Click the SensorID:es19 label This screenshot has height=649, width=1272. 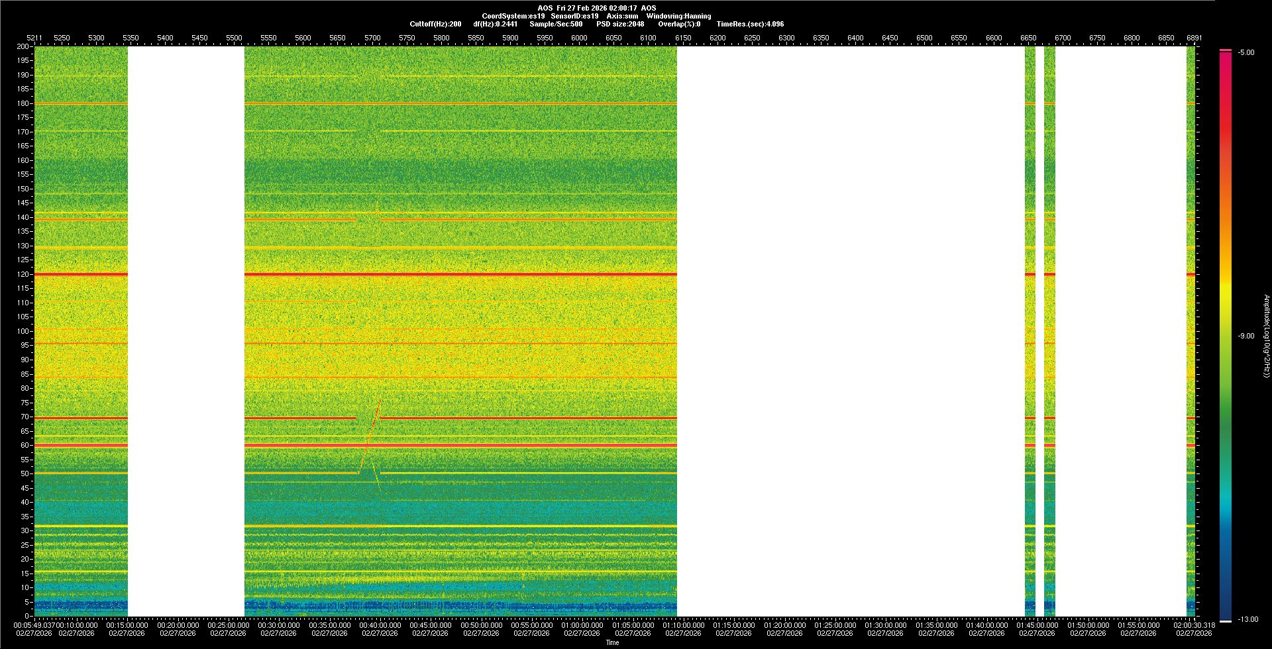coord(574,16)
